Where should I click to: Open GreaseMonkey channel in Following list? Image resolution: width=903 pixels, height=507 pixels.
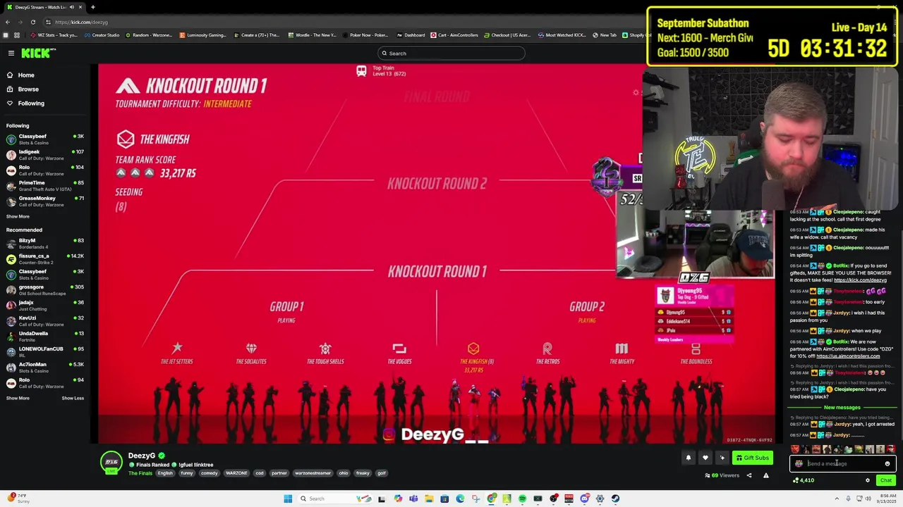click(45, 201)
